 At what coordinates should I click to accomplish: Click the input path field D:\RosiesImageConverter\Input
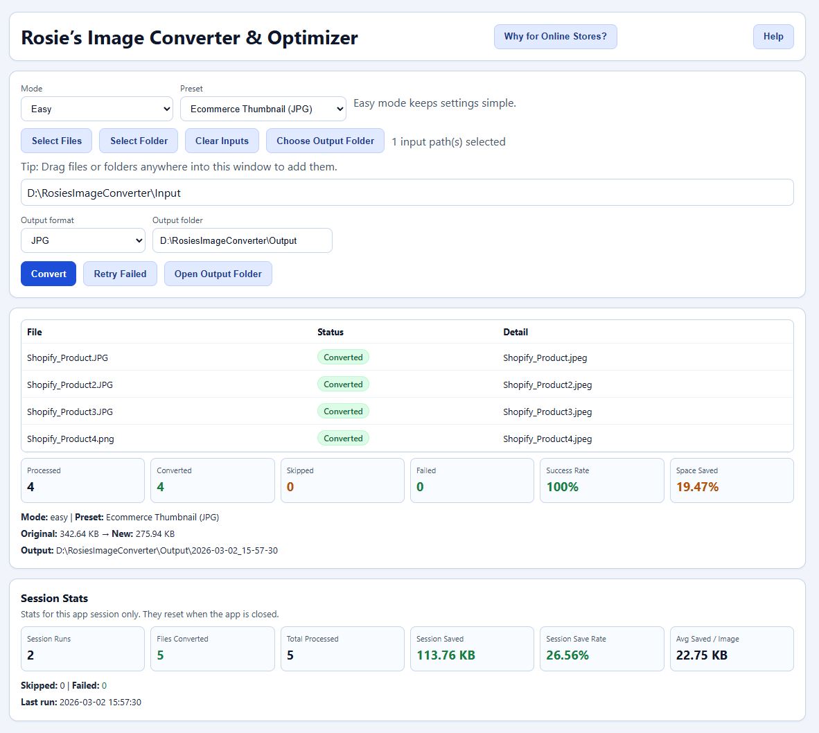tap(407, 193)
